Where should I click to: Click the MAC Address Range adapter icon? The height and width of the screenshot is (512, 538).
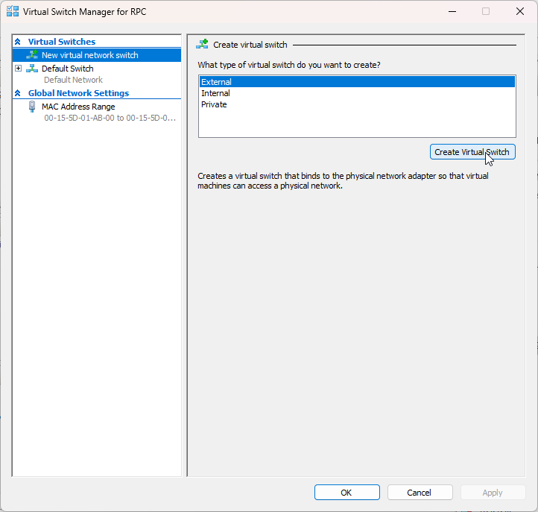coord(32,107)
